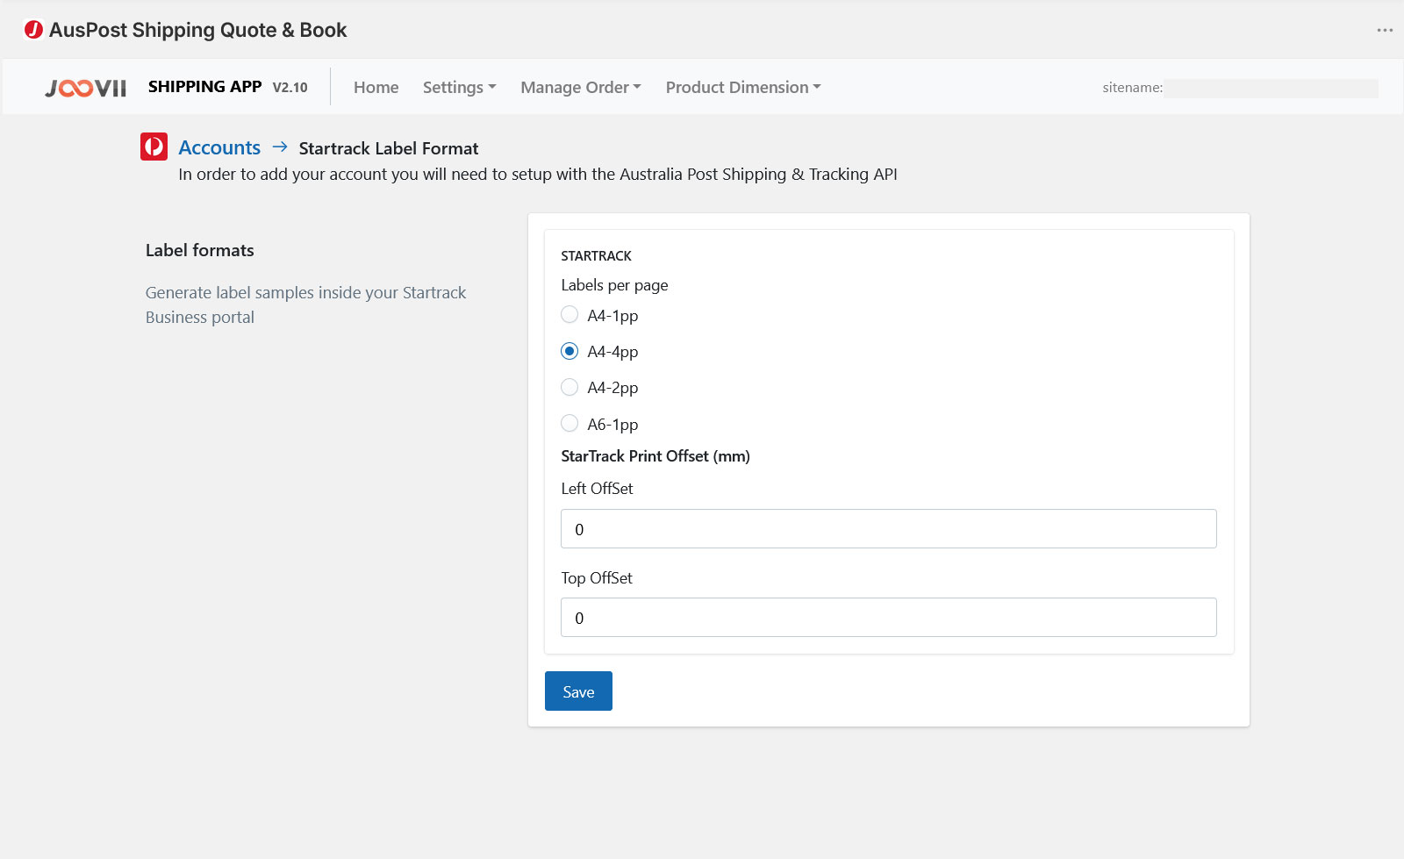
Task: Click the AusPost app logo icon in the title
Action: (x=33, y=30)
